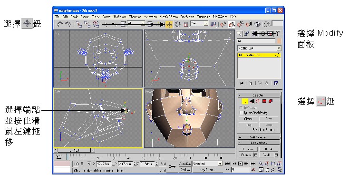The image size is (349, 183).
Task: Click the Use Pivot Point Center icon
Action: point(213,24)
